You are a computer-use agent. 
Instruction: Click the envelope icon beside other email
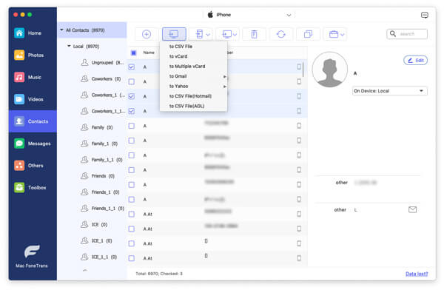tap(413, 209)
